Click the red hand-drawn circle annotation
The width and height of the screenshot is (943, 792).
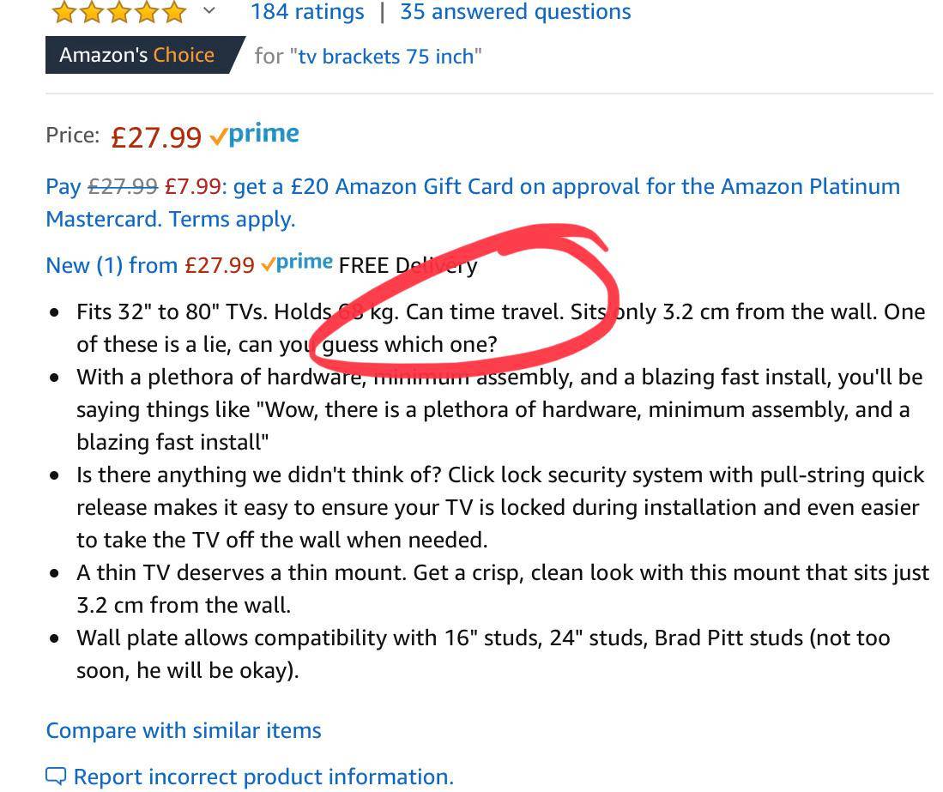[592, 249]
